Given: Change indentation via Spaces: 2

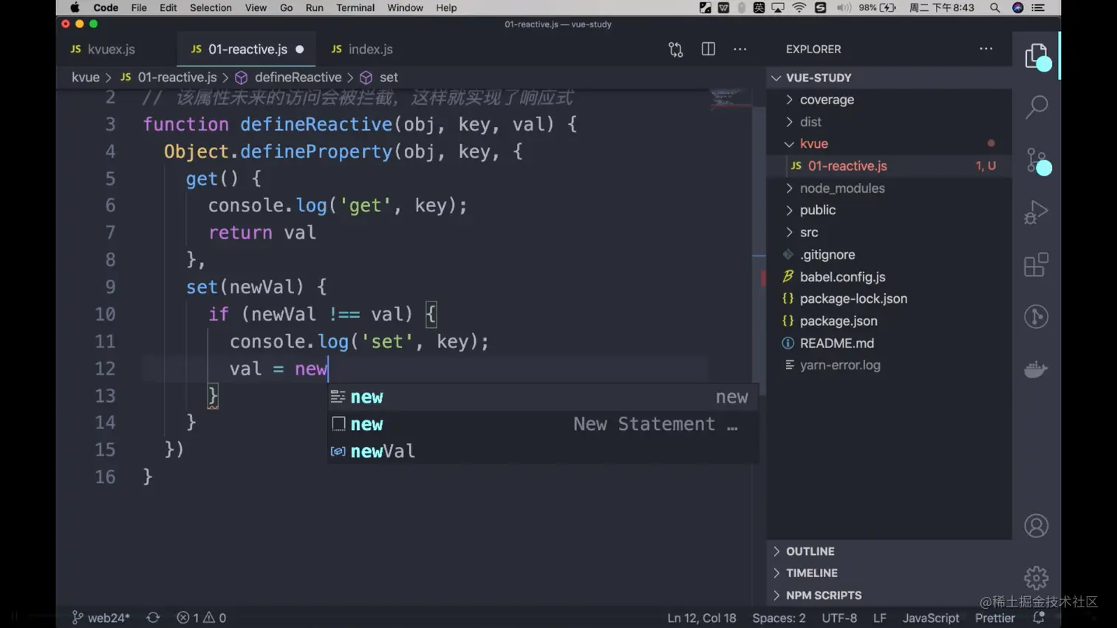Looking at the screenshot, I should (x=779, y=618).
